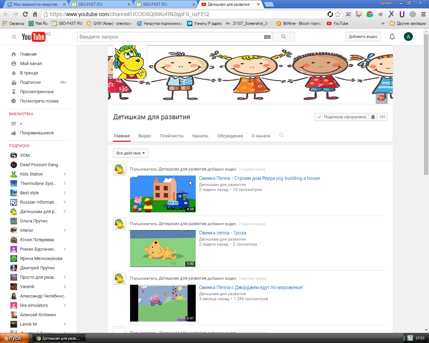The image size is (429, 343).
Task: Open video Свинка Пеппа - Строим дом
Action: [259, 178]
